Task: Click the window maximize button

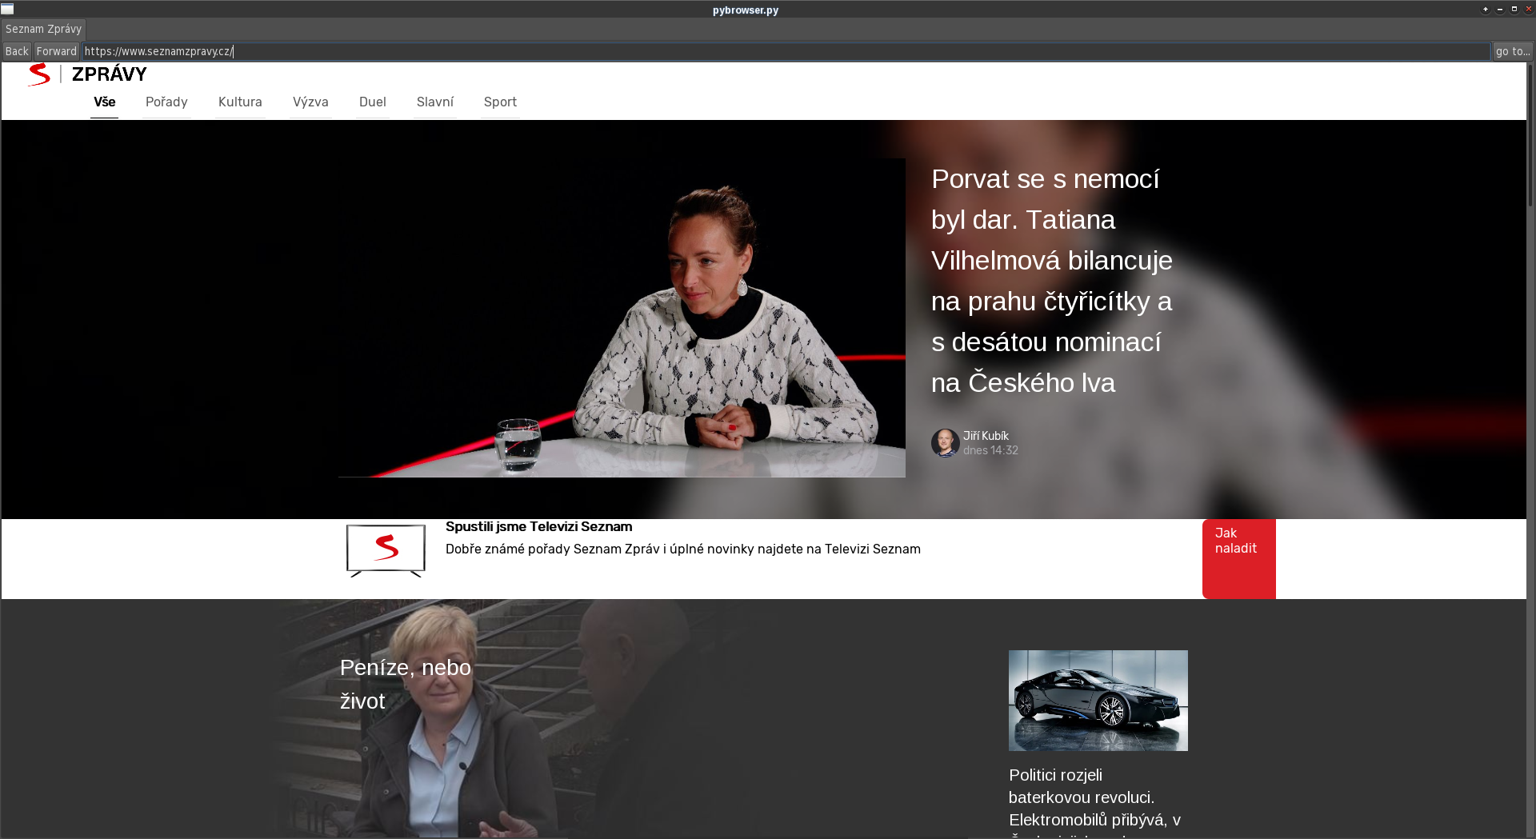Action: pos(1514,9)
